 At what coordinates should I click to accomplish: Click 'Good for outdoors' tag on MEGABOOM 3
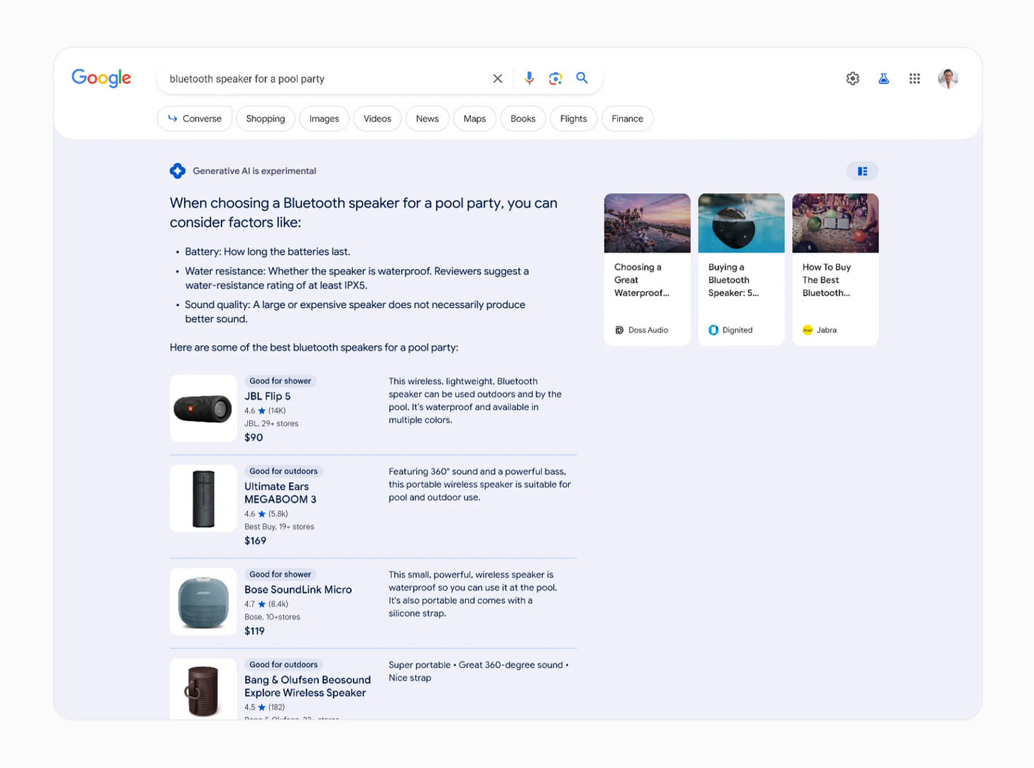(283, 471)
